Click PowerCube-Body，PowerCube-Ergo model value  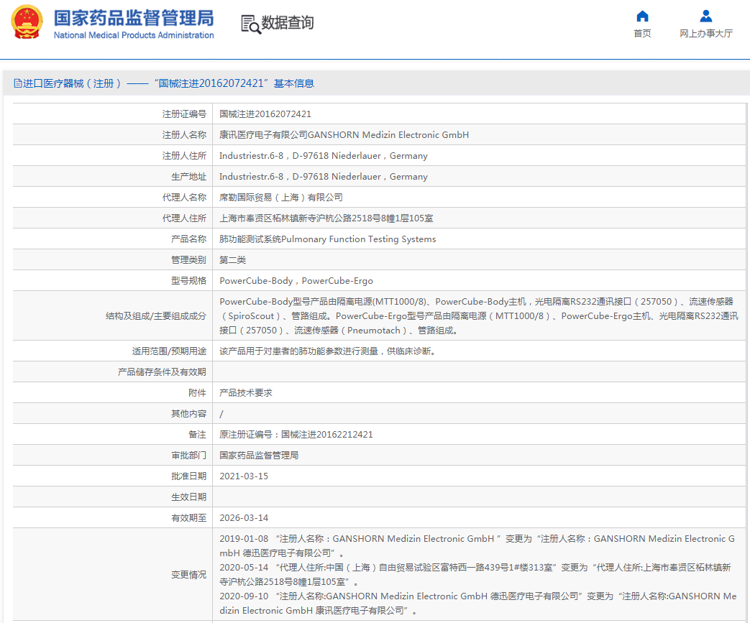(x=296, y=281)
